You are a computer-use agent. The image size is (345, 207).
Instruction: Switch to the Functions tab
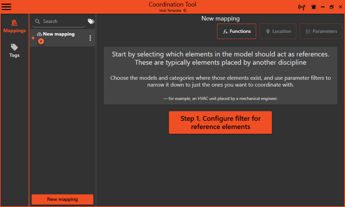pyautogui.click(x=237, y=31)
